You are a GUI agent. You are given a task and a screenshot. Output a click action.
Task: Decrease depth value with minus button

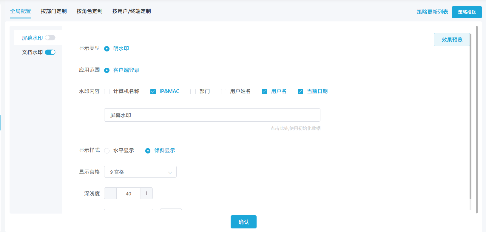coord(110,193)
